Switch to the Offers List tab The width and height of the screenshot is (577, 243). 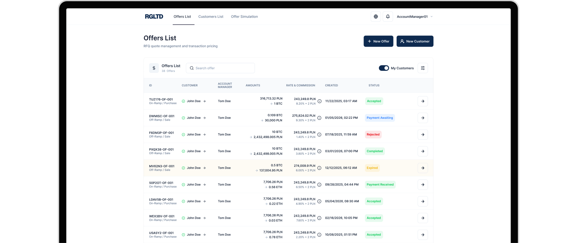click(182, 17)
